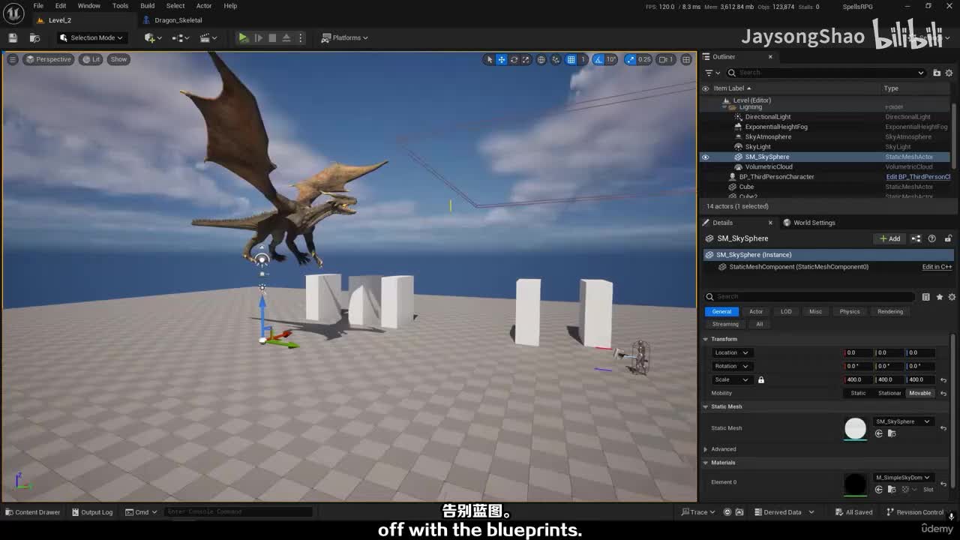This screenshot has width=960, height=540.
Task: Open the browse content folder icon
Action: point(34,37)
